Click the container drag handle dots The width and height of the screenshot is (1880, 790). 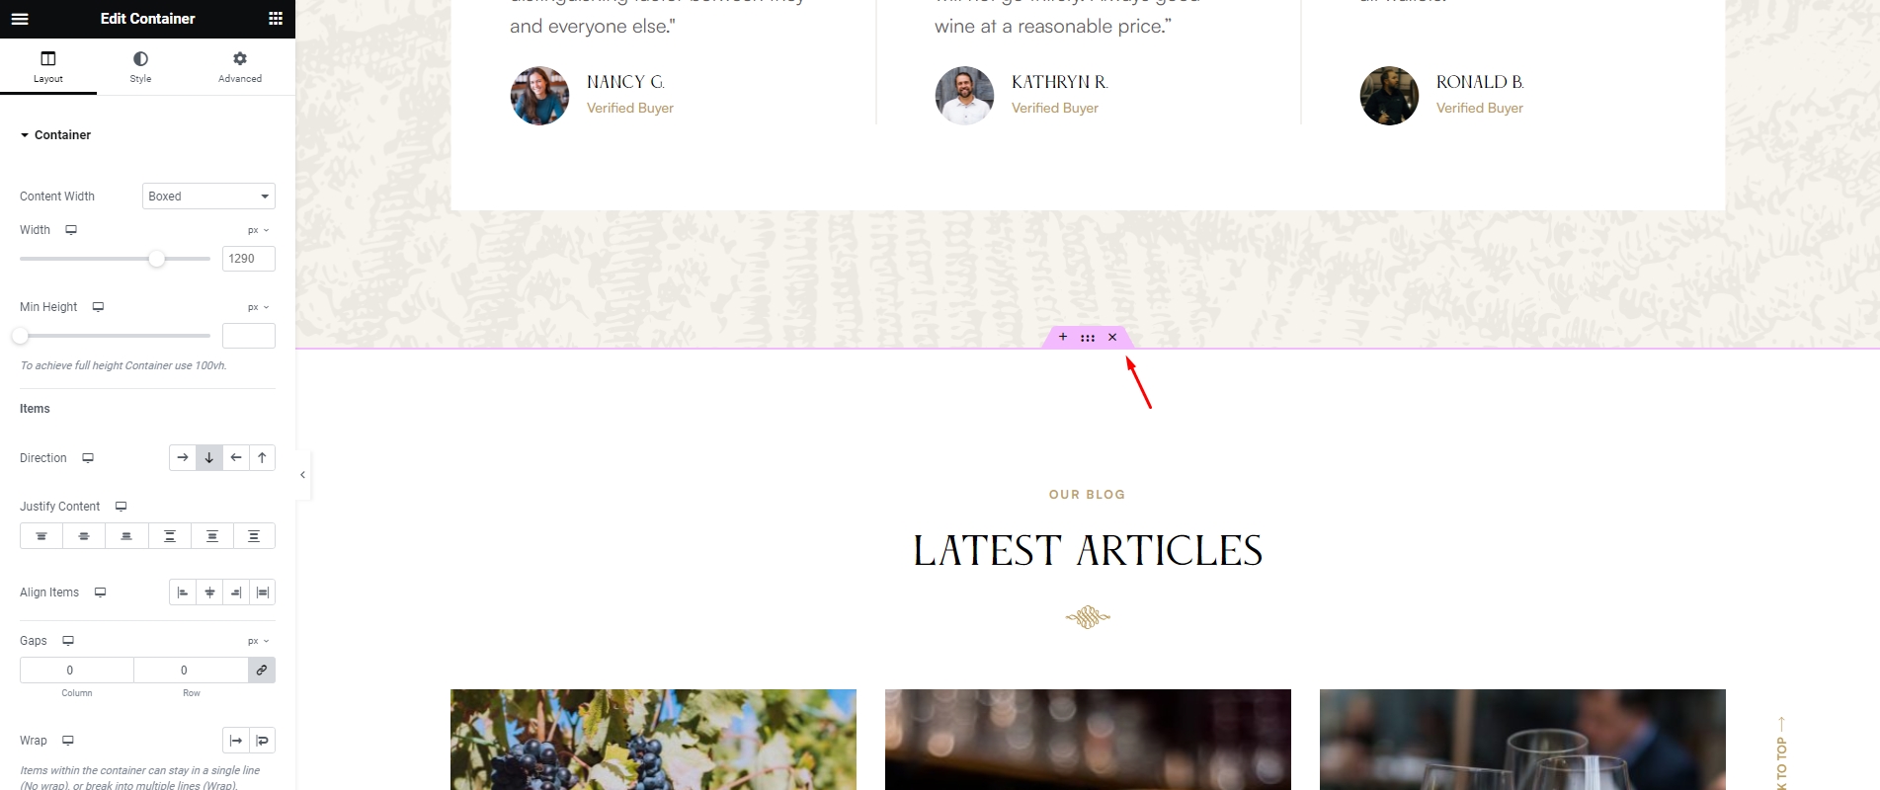coord(1088,338)
